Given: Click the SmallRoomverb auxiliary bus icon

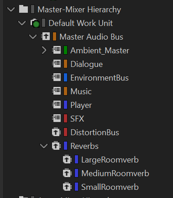Looking at the screenshot, I should [x=68, y=187].
